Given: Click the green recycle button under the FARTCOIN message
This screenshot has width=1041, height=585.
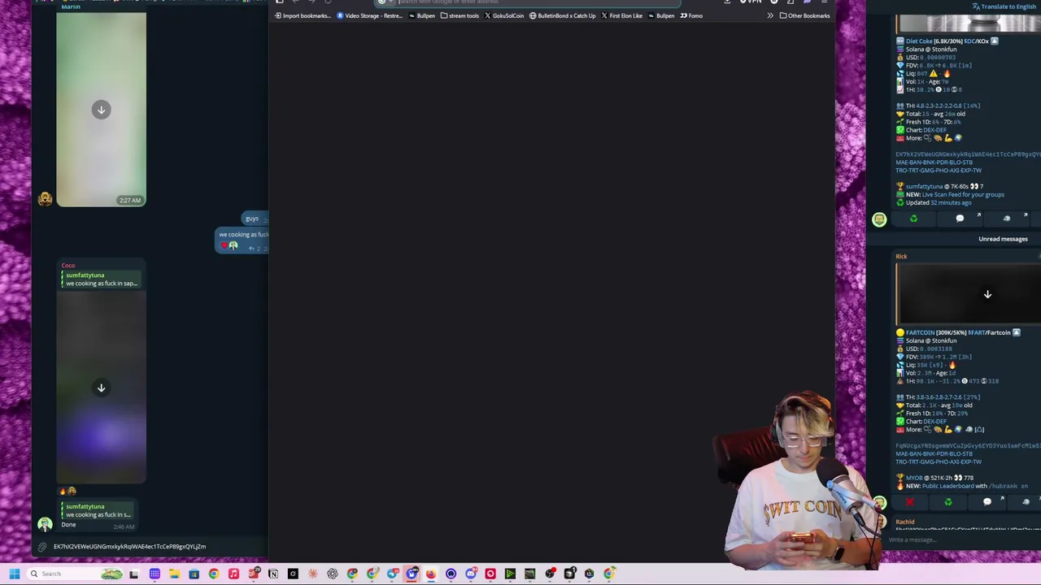Looking at the screenshot, I should click(947, 502).
